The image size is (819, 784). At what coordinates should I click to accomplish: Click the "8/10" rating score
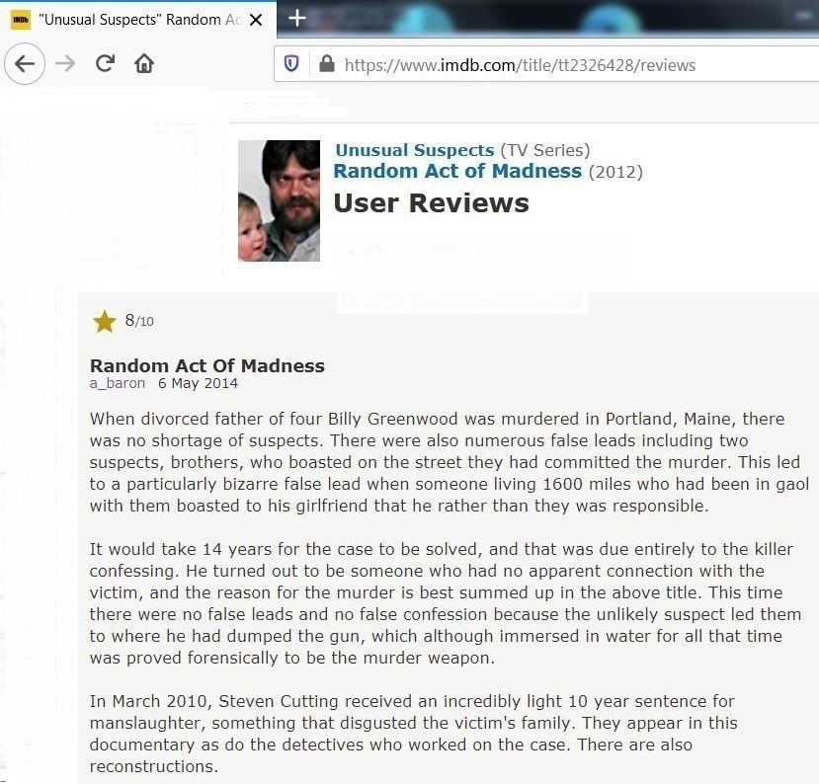[x=139, y=320]
